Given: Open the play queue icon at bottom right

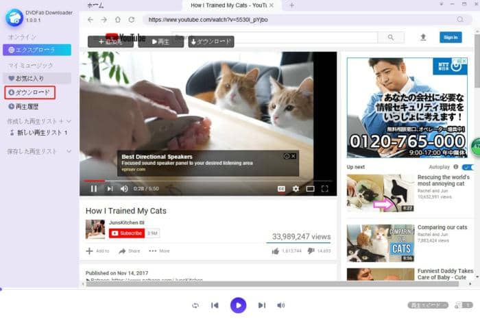Looking at the screenshot, I should pos(464,305).
